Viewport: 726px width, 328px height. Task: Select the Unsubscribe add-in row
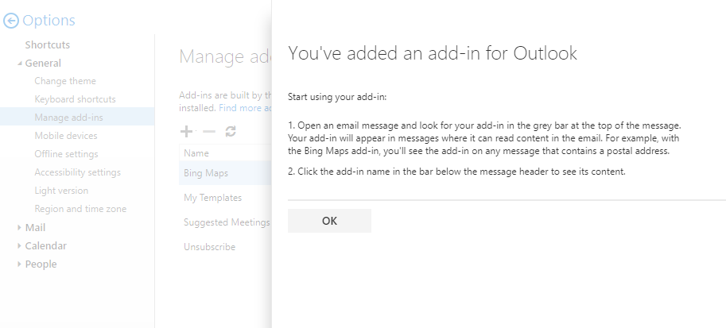coord(225,246)
